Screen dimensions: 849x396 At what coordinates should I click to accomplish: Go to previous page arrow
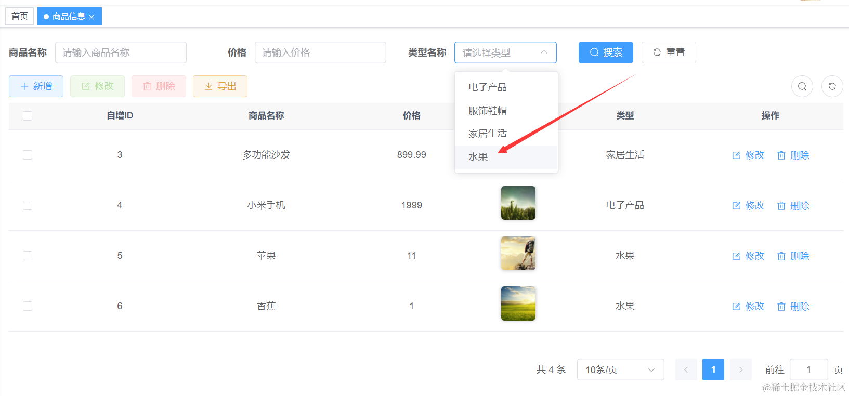click(686, 369)
